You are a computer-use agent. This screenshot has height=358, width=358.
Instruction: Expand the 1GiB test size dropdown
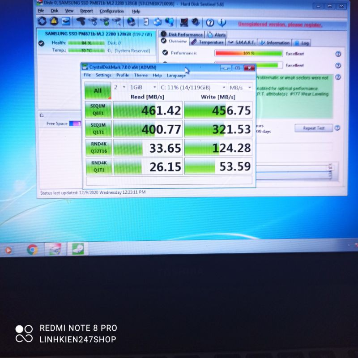pos(143,87)
